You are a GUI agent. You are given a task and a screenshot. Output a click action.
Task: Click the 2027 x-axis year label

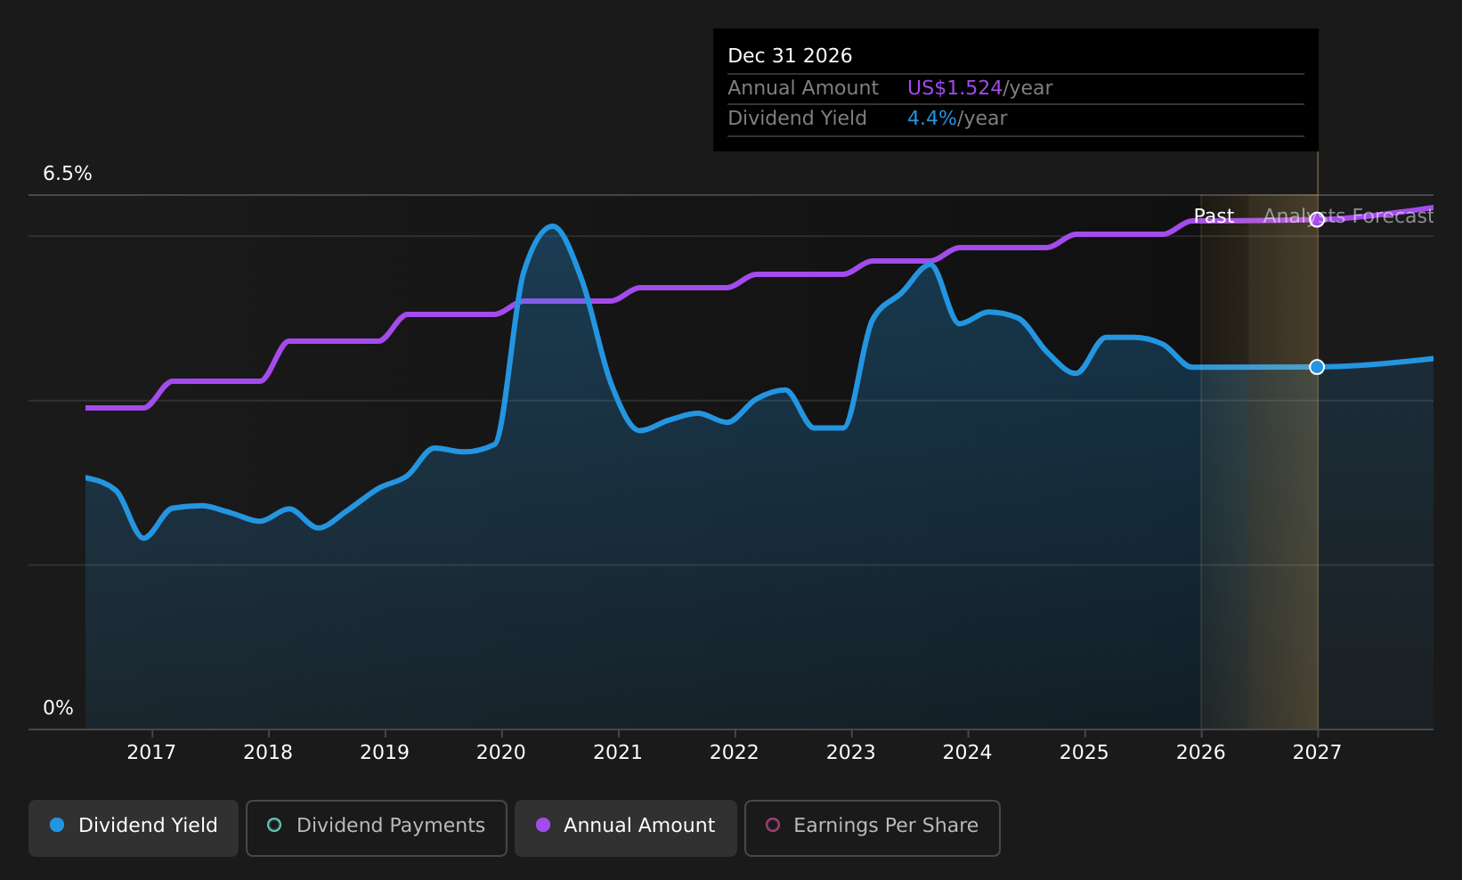click(x=1317, y=753)
